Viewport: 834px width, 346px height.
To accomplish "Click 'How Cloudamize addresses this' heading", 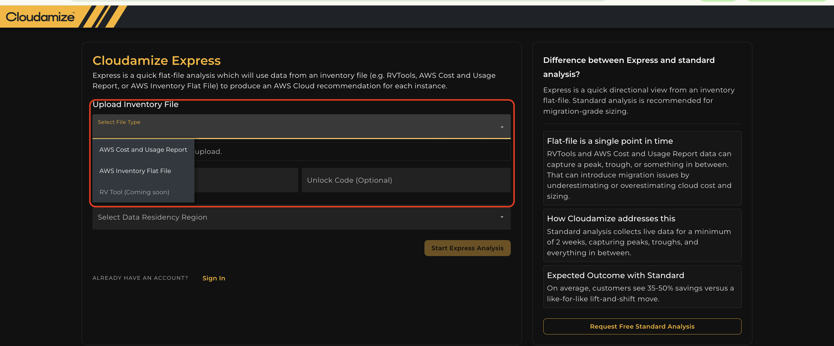I will [611, 219].
